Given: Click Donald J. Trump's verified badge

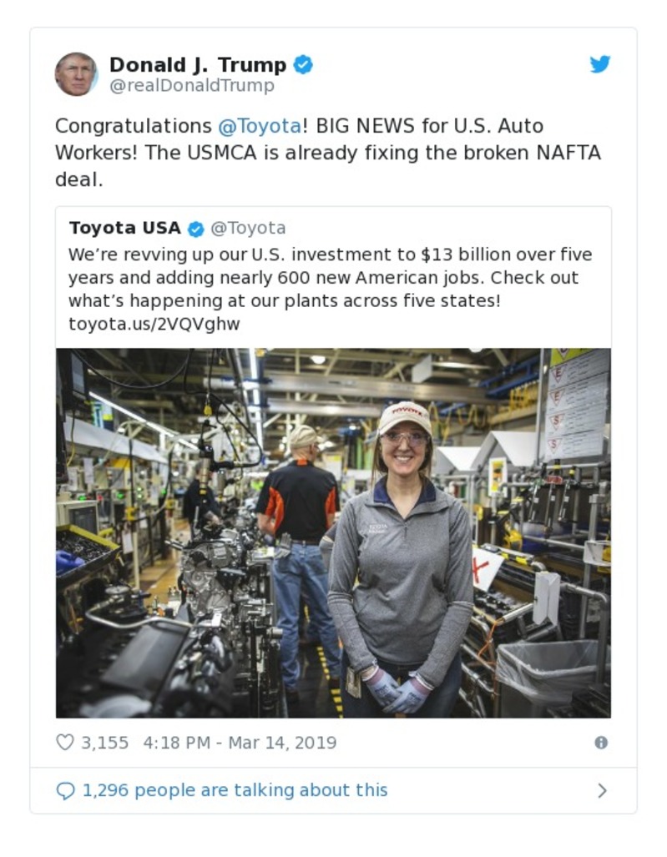Looking at the screenshot, I should click(x=303, y=65).
